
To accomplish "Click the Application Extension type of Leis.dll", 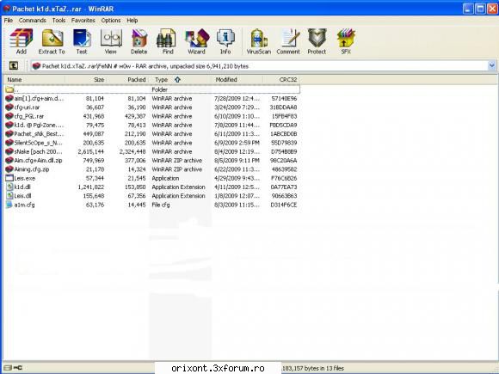I will pyautogui.click(x=178, y=196).
